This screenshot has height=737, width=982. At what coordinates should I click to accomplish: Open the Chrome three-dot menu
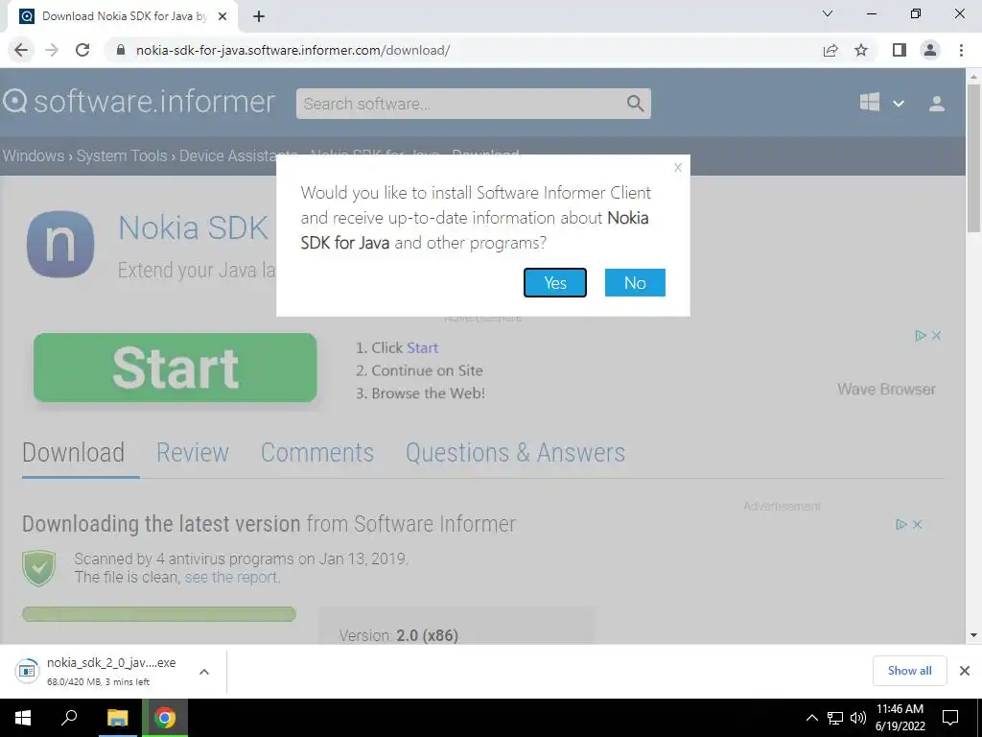pyautogui.click(x=961, y=50)
